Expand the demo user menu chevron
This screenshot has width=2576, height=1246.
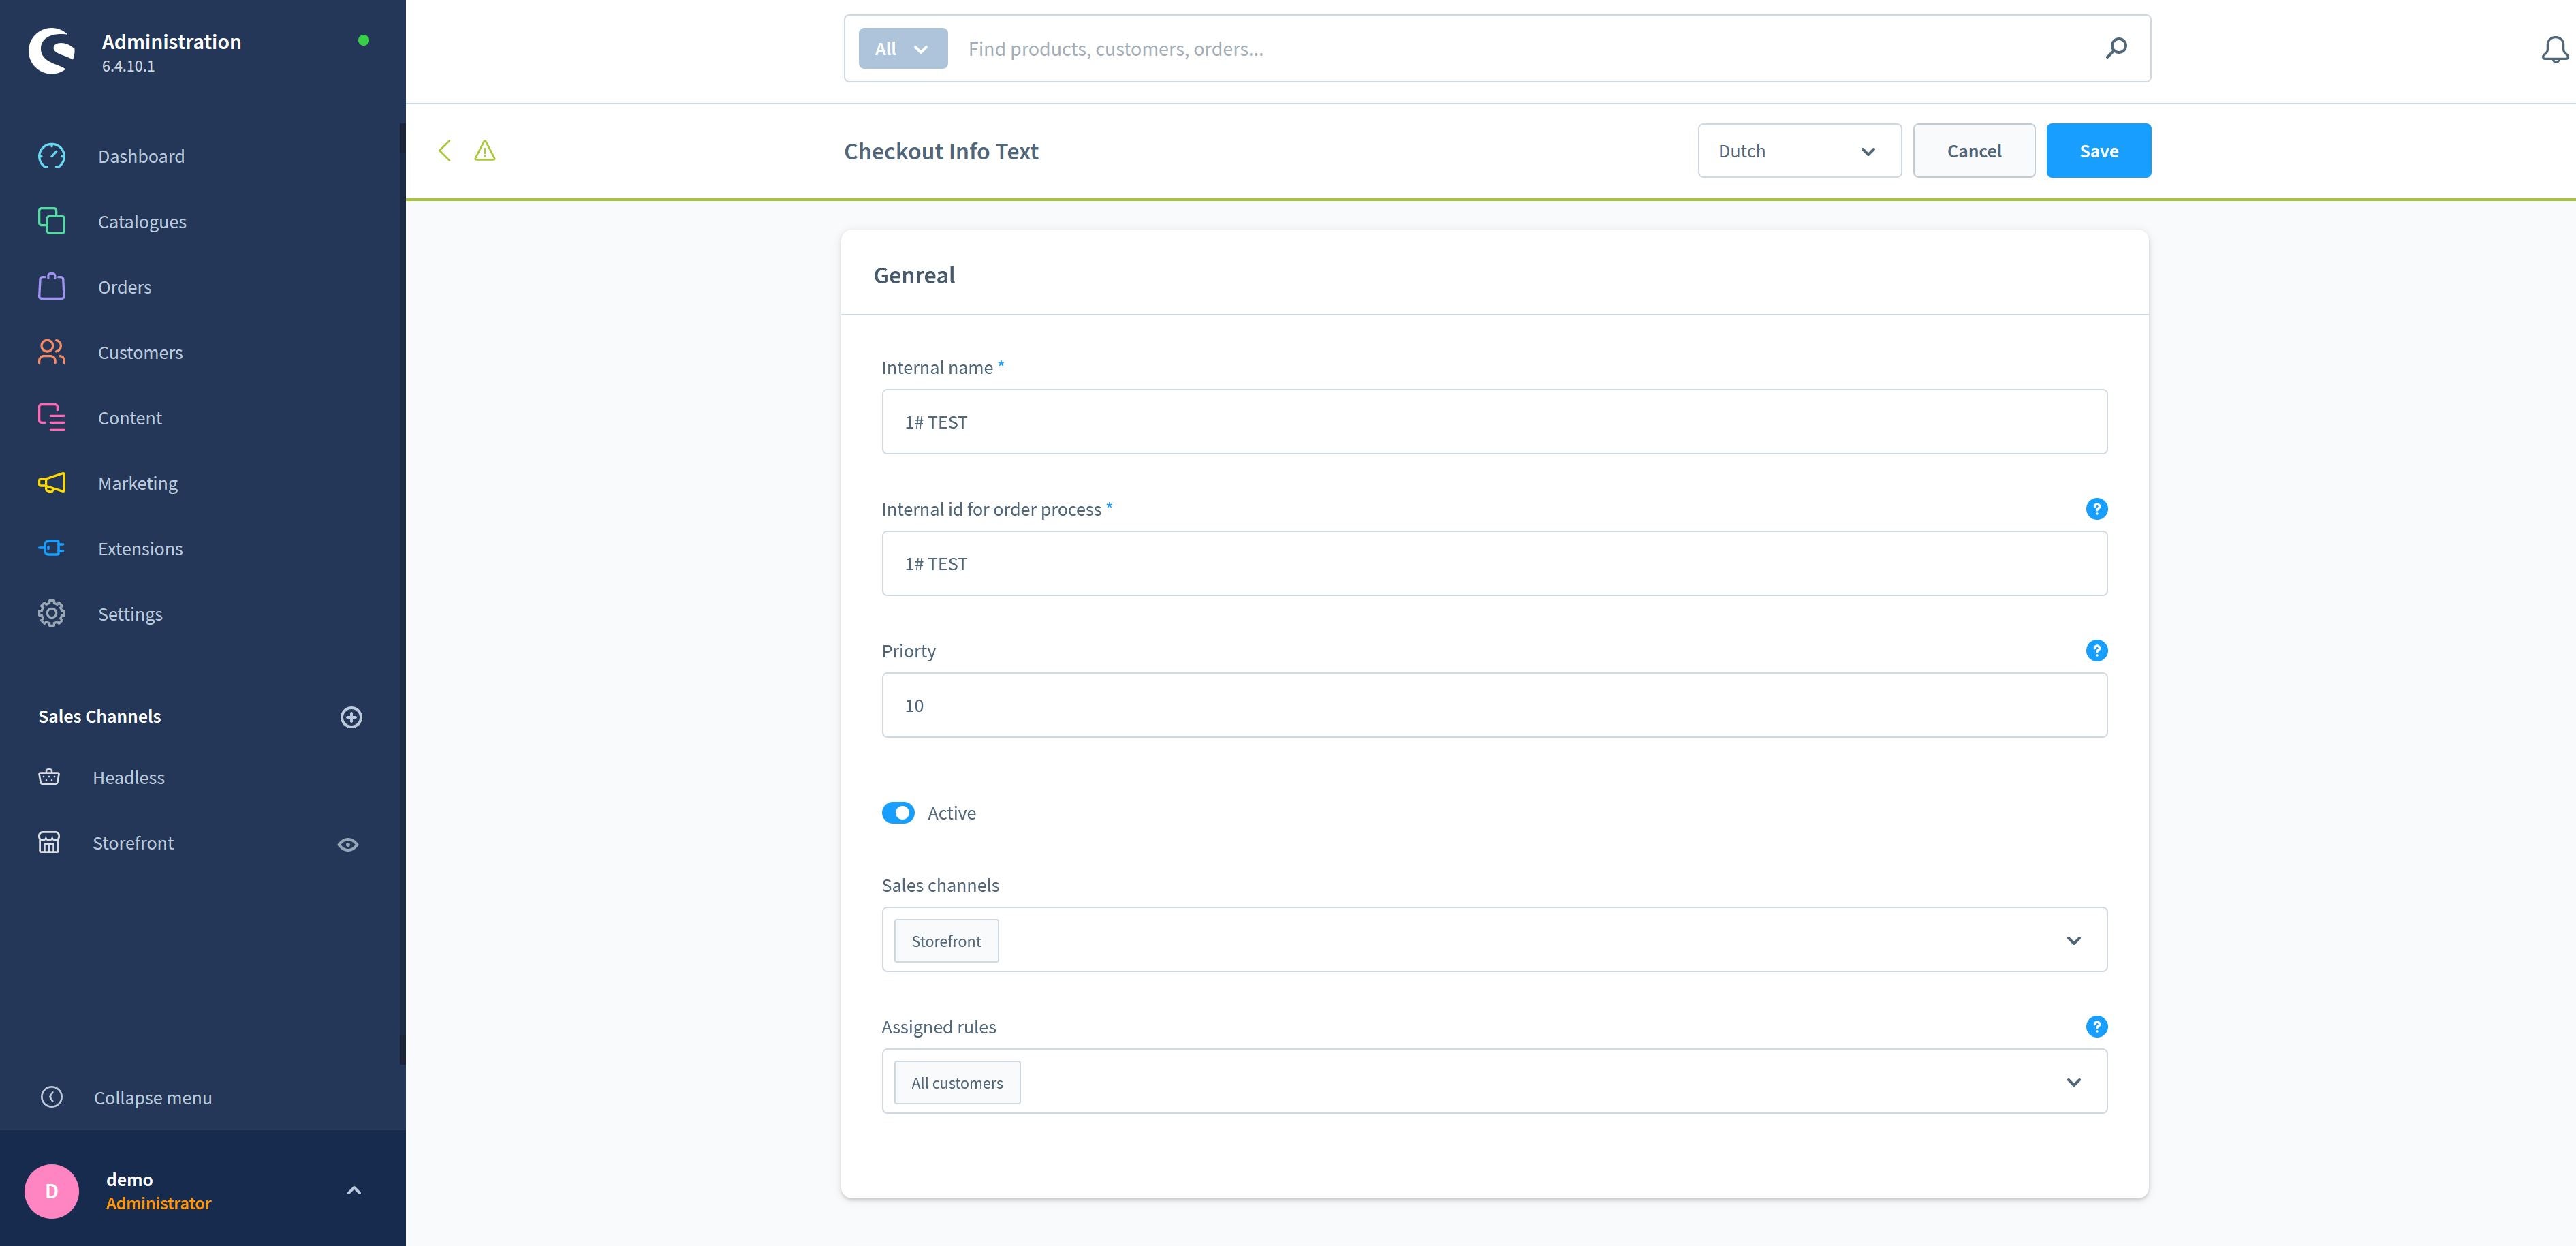(x=354, y=1190)
